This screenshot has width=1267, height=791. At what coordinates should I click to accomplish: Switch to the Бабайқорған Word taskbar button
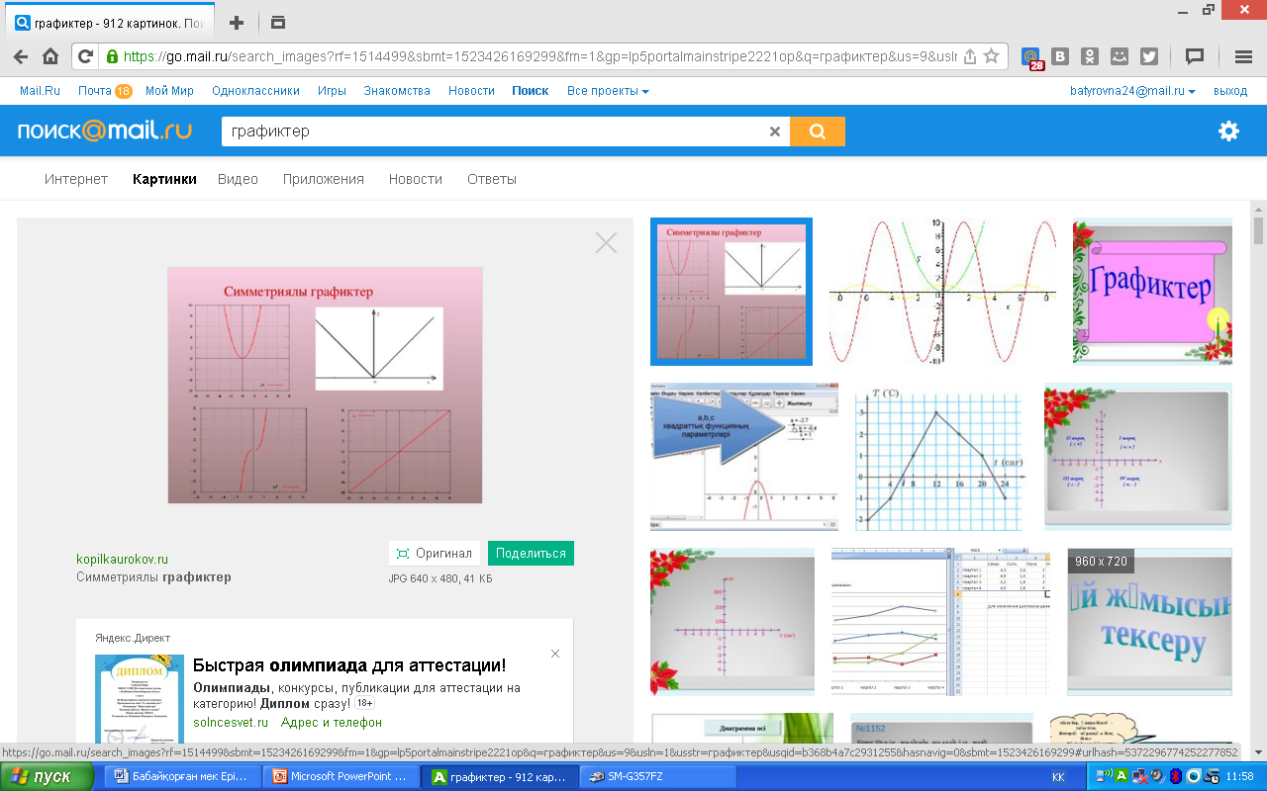click(x=182, y=777)
